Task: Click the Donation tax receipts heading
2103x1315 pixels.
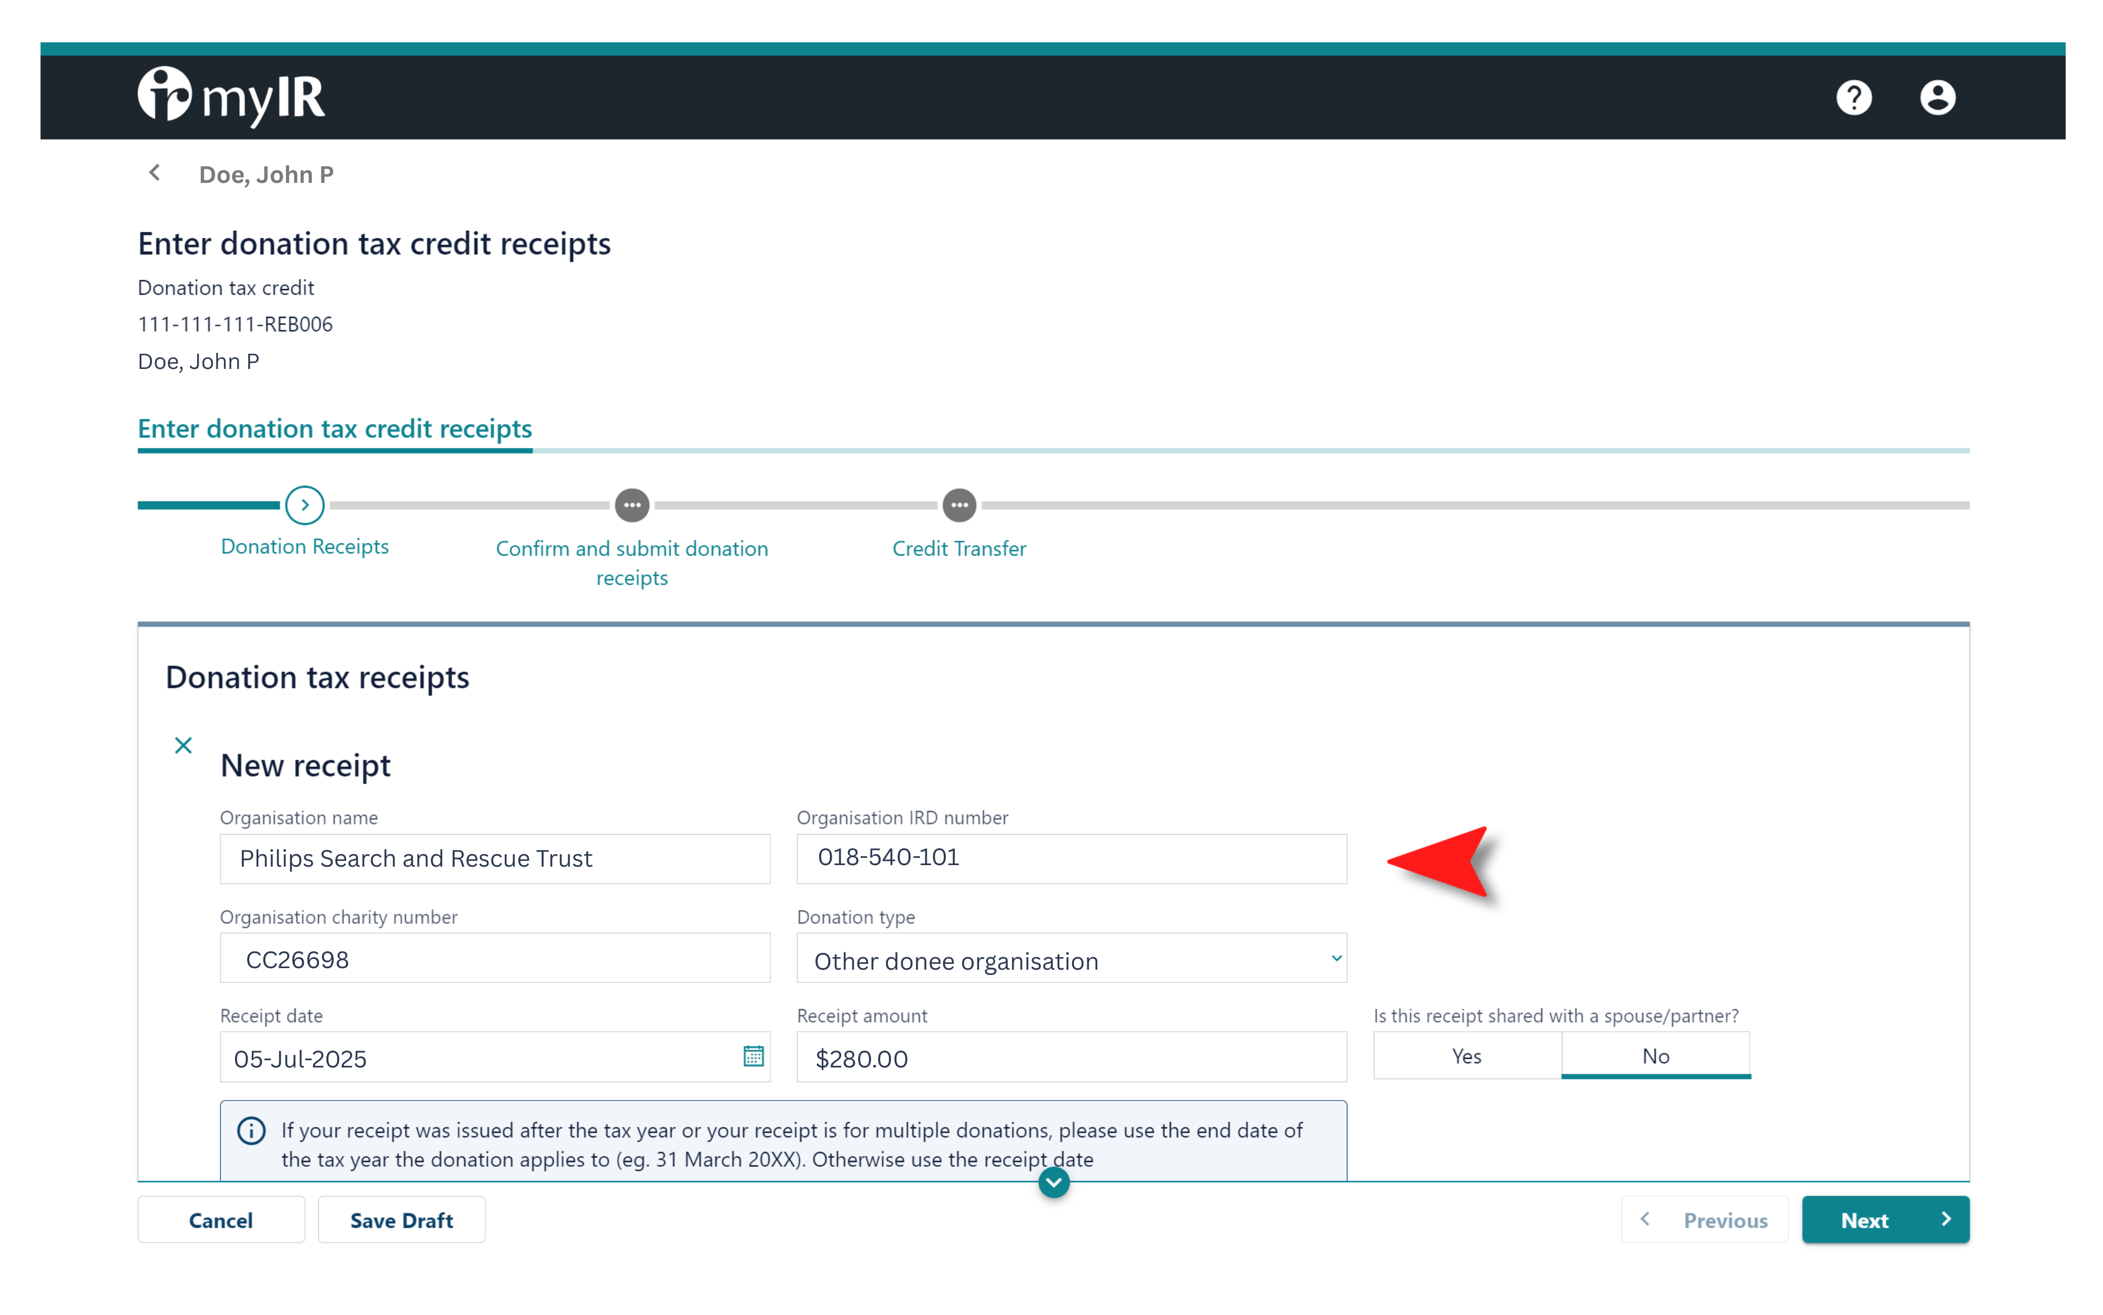Action: (318, 677)
